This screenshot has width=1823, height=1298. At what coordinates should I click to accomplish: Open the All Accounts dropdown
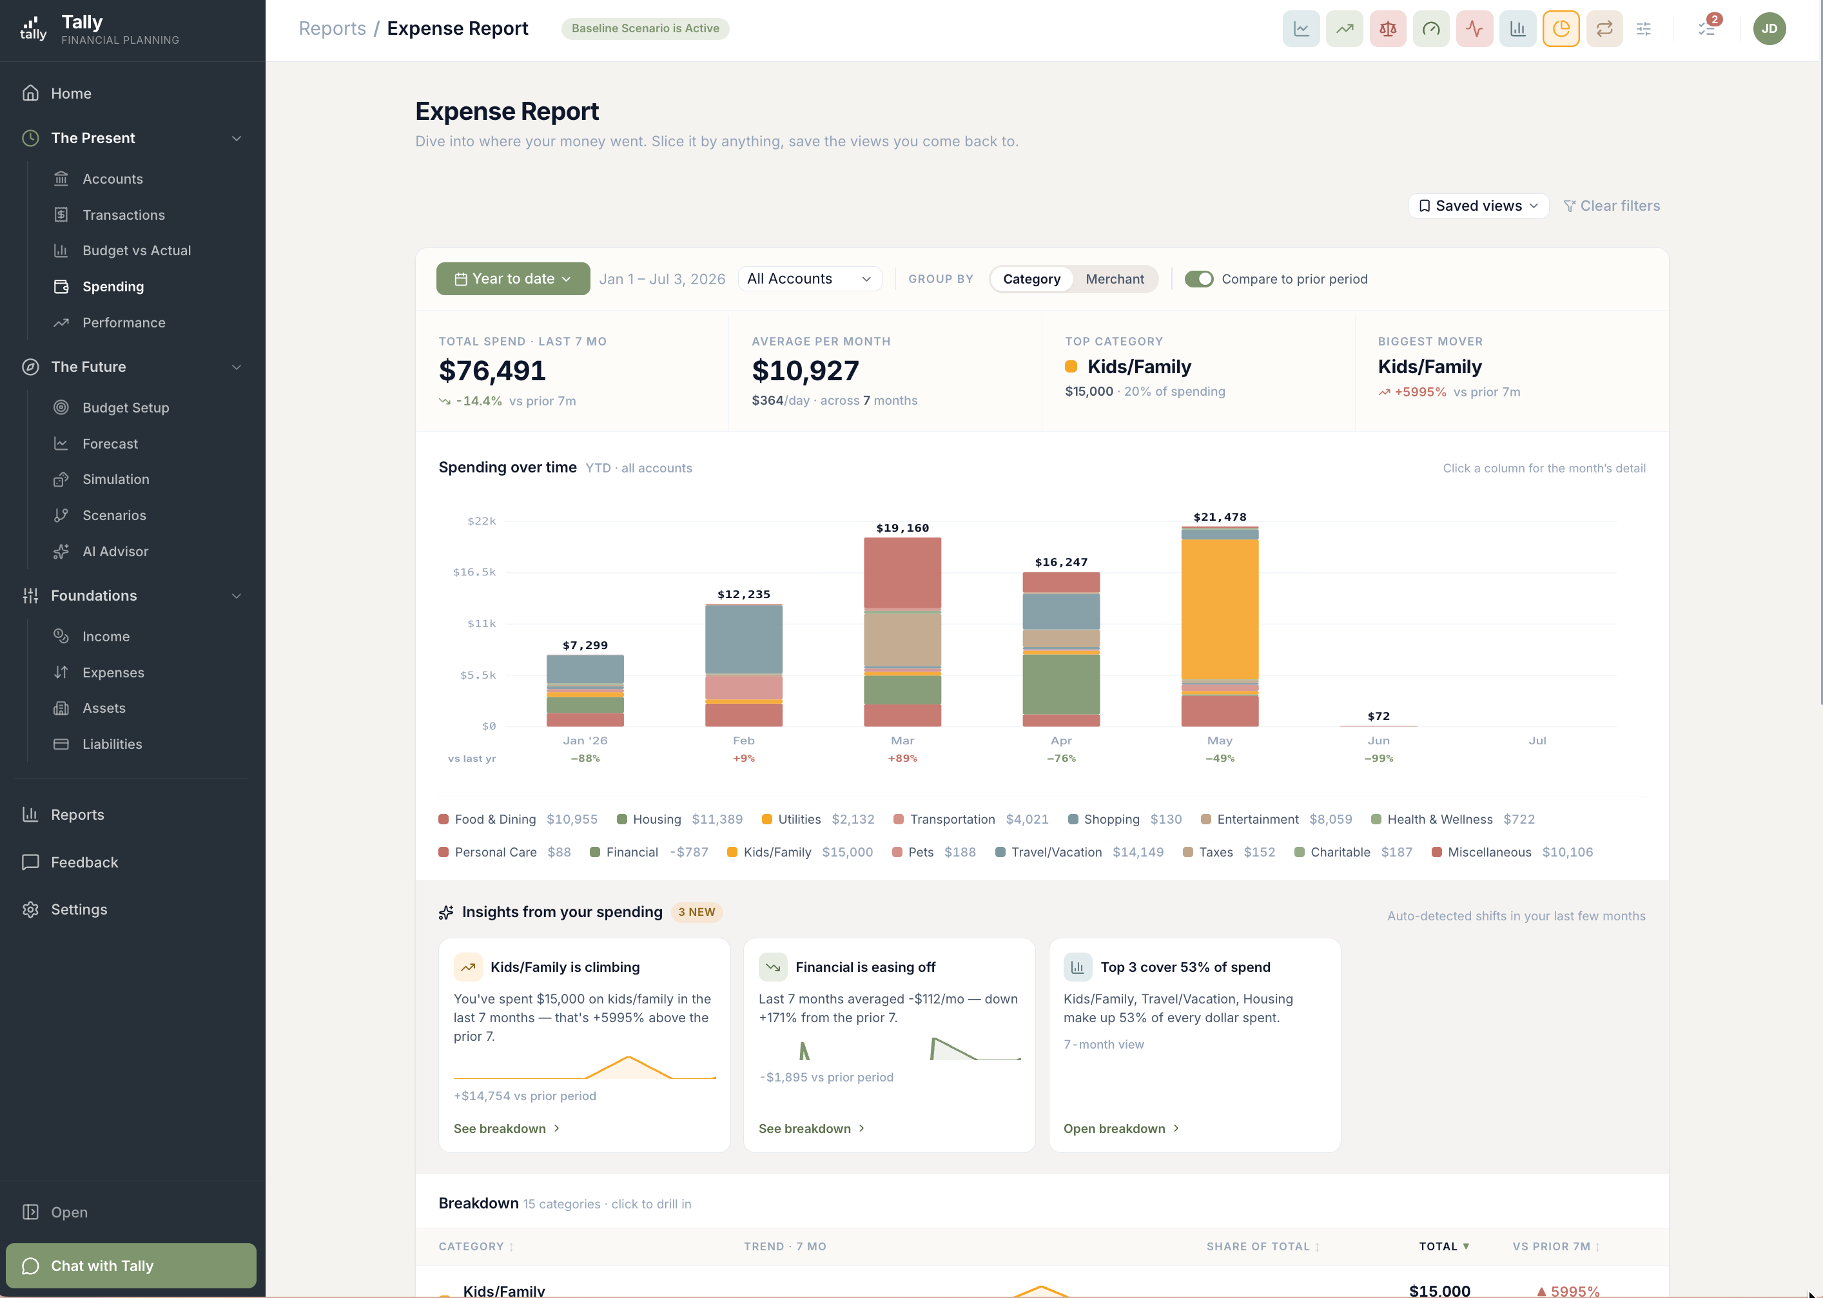[x=809, y=278]
